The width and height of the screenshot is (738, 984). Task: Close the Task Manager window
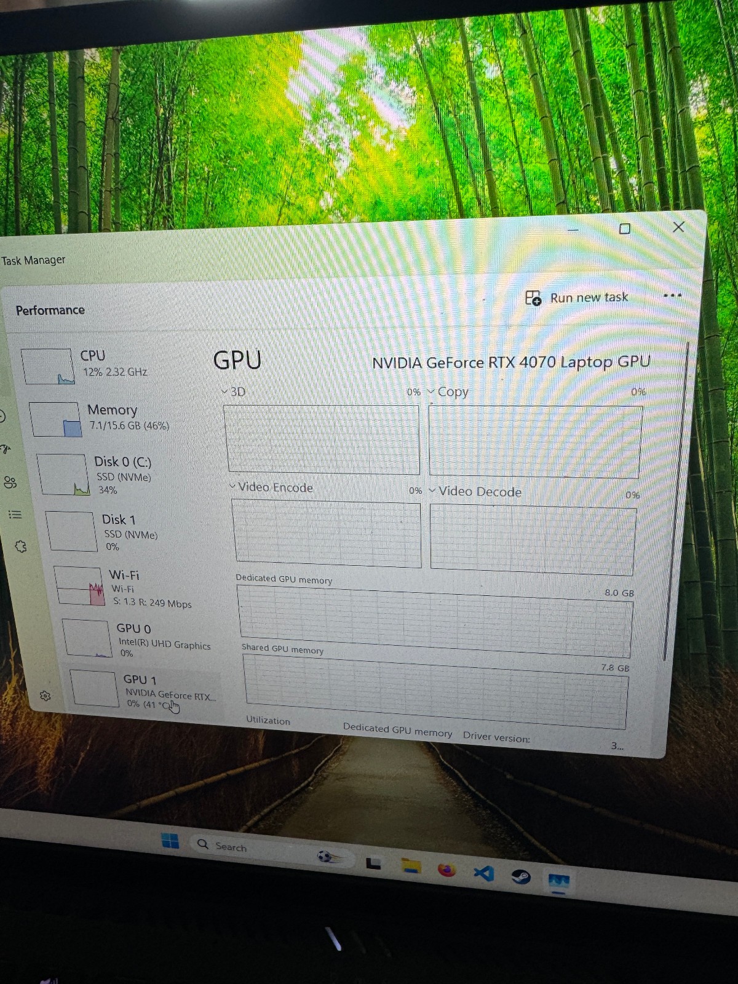(678, 227)
